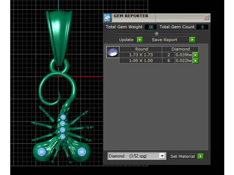Select the right large gem on pendant
Screen dimensions: 234x175
click(x=82, y=152)
